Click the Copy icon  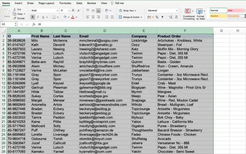pyautogui.click(x=14, y=14)
